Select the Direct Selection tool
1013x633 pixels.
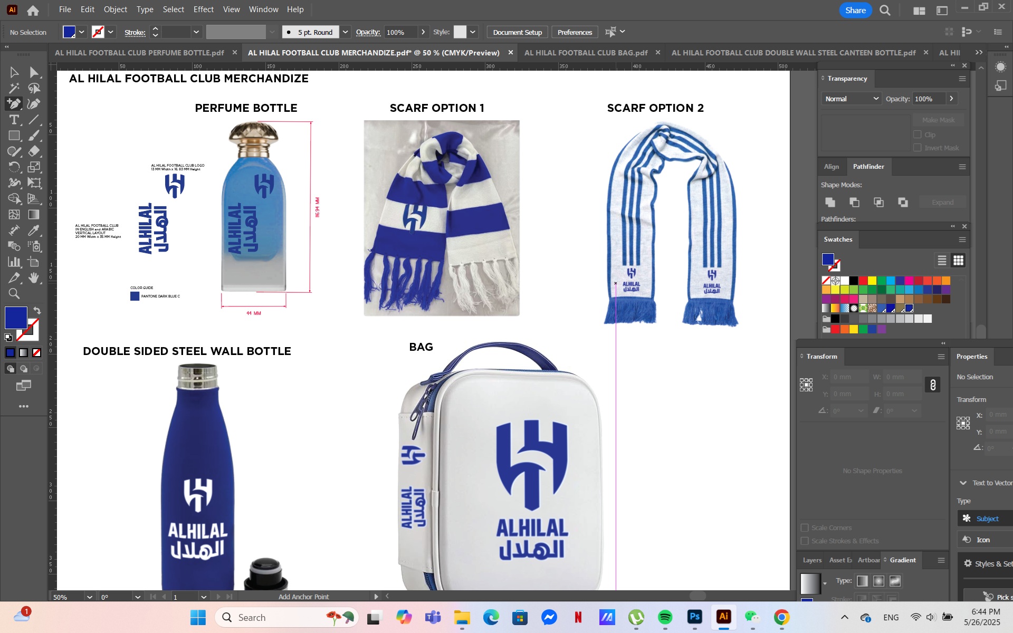[34, 72]
